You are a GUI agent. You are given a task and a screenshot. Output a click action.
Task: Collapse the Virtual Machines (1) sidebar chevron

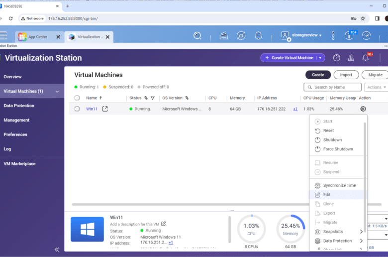[57, 92]
